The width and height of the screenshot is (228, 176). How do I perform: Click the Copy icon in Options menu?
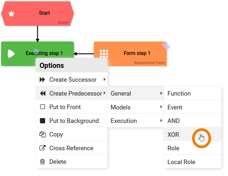tap(43, 134)
